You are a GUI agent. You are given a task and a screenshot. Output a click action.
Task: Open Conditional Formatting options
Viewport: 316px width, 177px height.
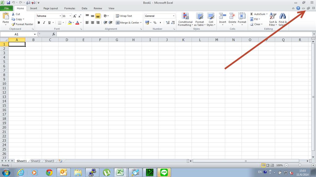185,19
